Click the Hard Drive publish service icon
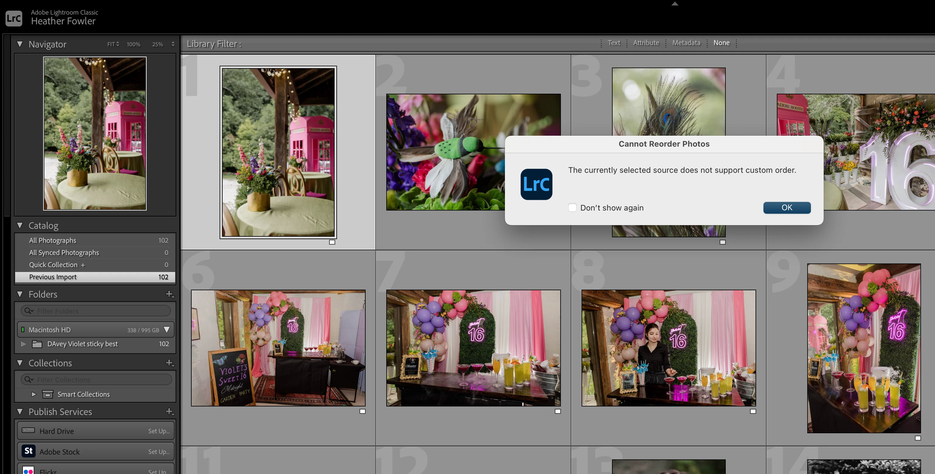 (28, 431)
